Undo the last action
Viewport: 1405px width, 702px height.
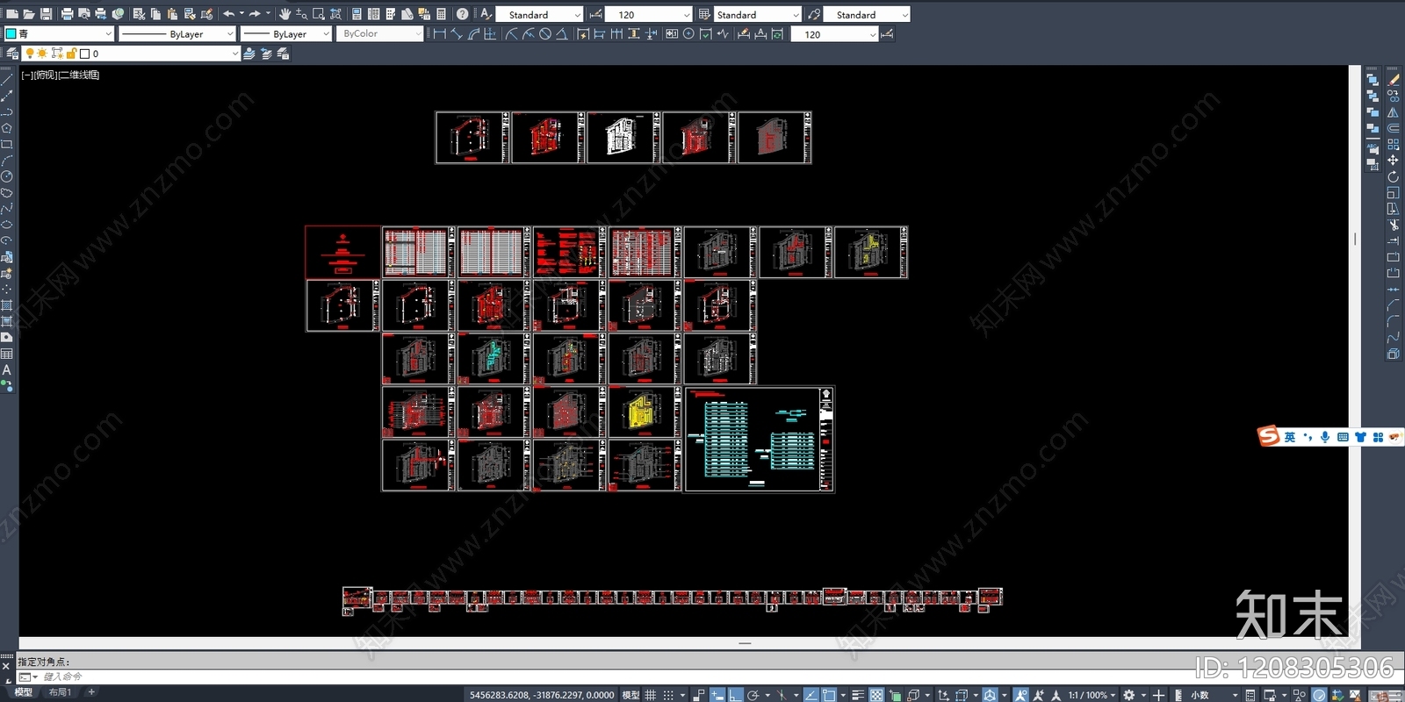click(x=228, y=14)
